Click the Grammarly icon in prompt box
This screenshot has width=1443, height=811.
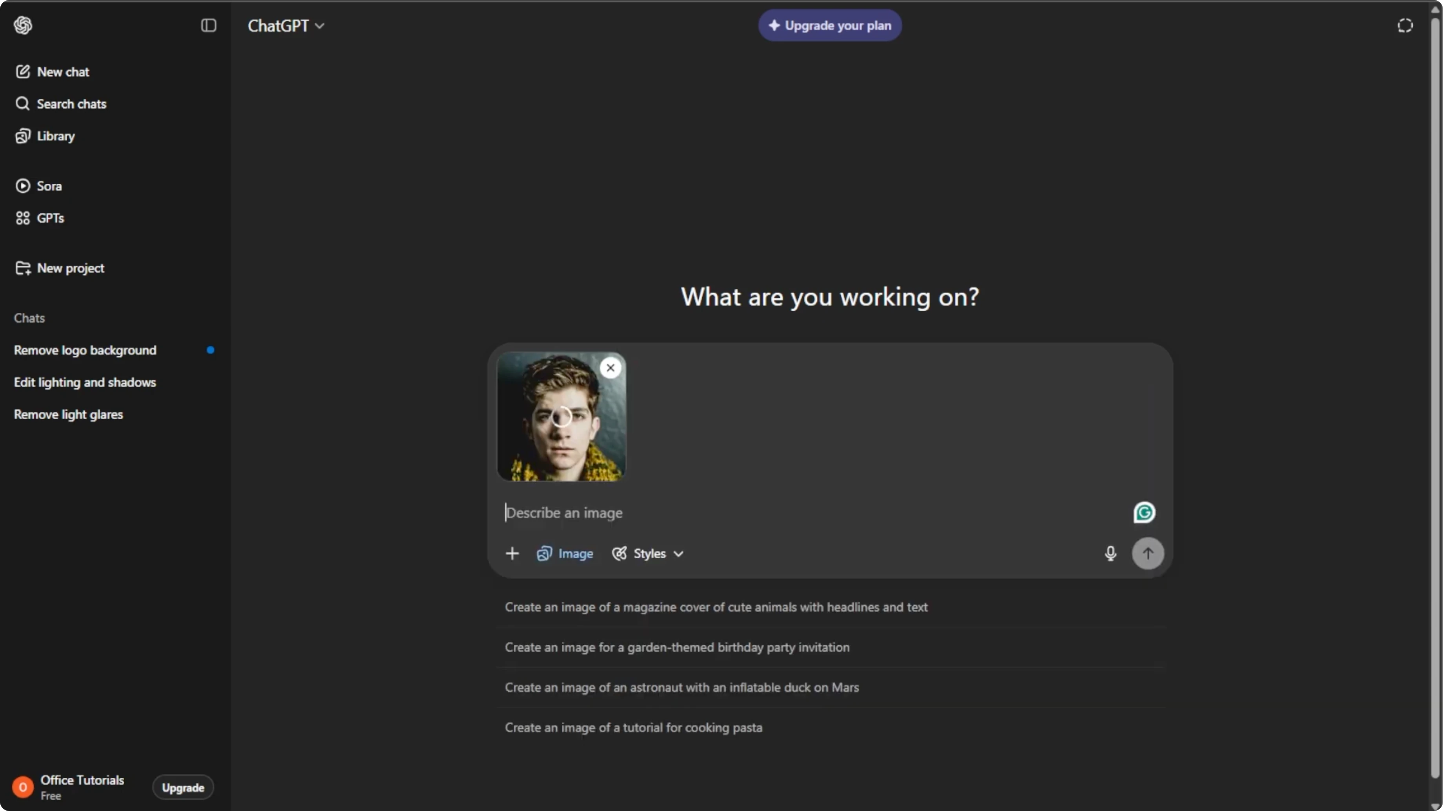pyautogui.click(x=1144, y=513)
